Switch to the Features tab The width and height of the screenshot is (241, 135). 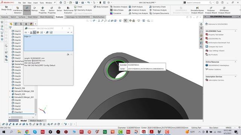5,17
